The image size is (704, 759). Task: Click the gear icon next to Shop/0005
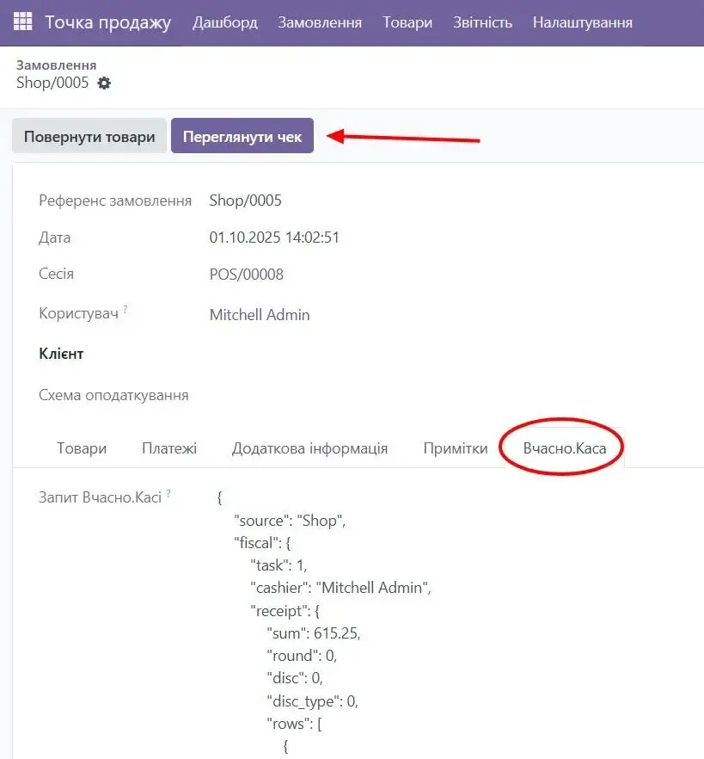point(102,83)
